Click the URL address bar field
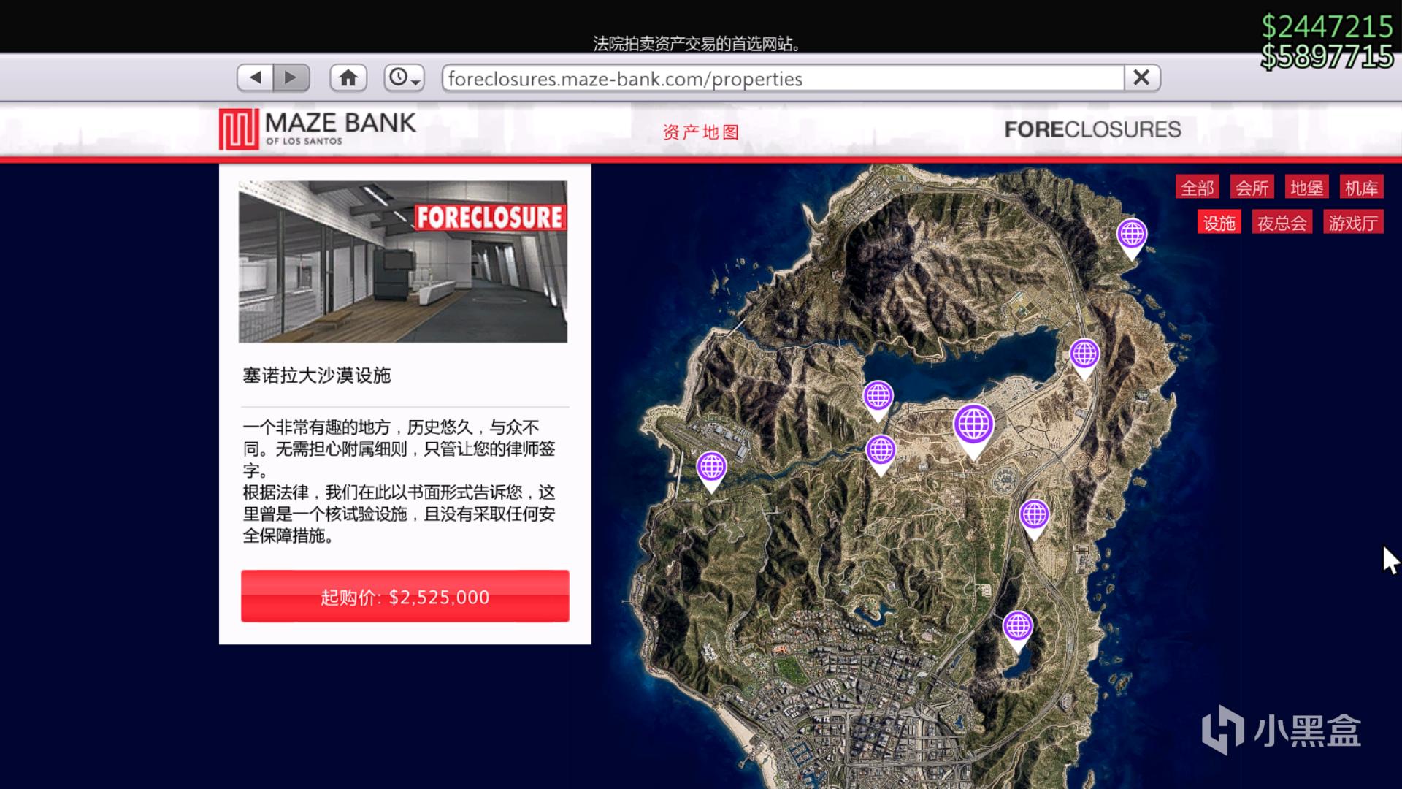The width and height of the screenshot is (1402, 789). (x=781, y=78)
